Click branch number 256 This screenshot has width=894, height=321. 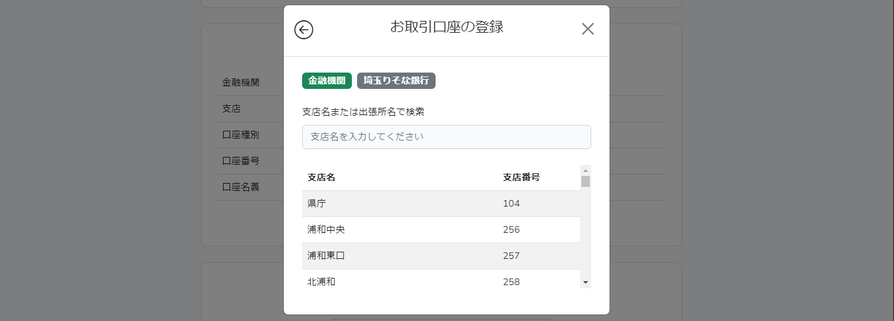(x=511, y=229)
